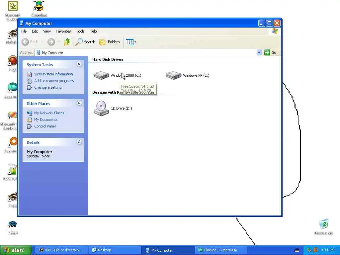Click the orange magnifier tray icon
Image resolution: width=340 pixels, height=255 pixels.
coord(315,250)
